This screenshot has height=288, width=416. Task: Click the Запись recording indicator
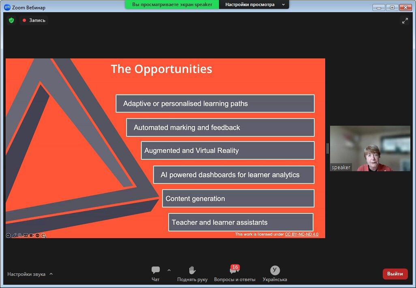34,20
